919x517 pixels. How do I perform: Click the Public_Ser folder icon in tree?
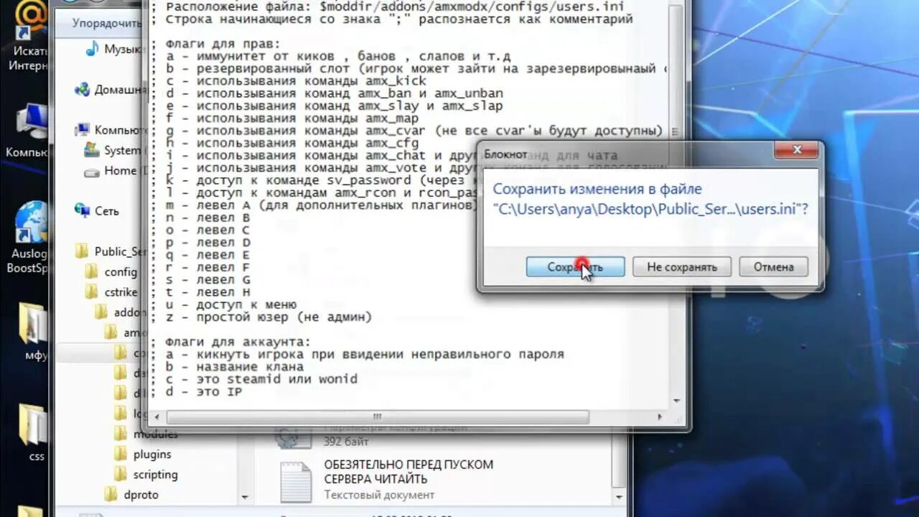click(83, 251)
